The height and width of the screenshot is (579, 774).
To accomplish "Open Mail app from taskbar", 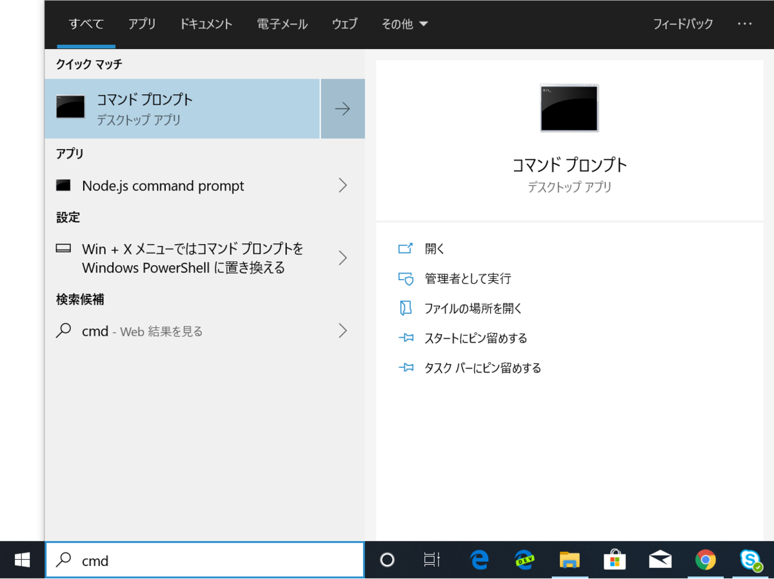I will tap(660, 560).
